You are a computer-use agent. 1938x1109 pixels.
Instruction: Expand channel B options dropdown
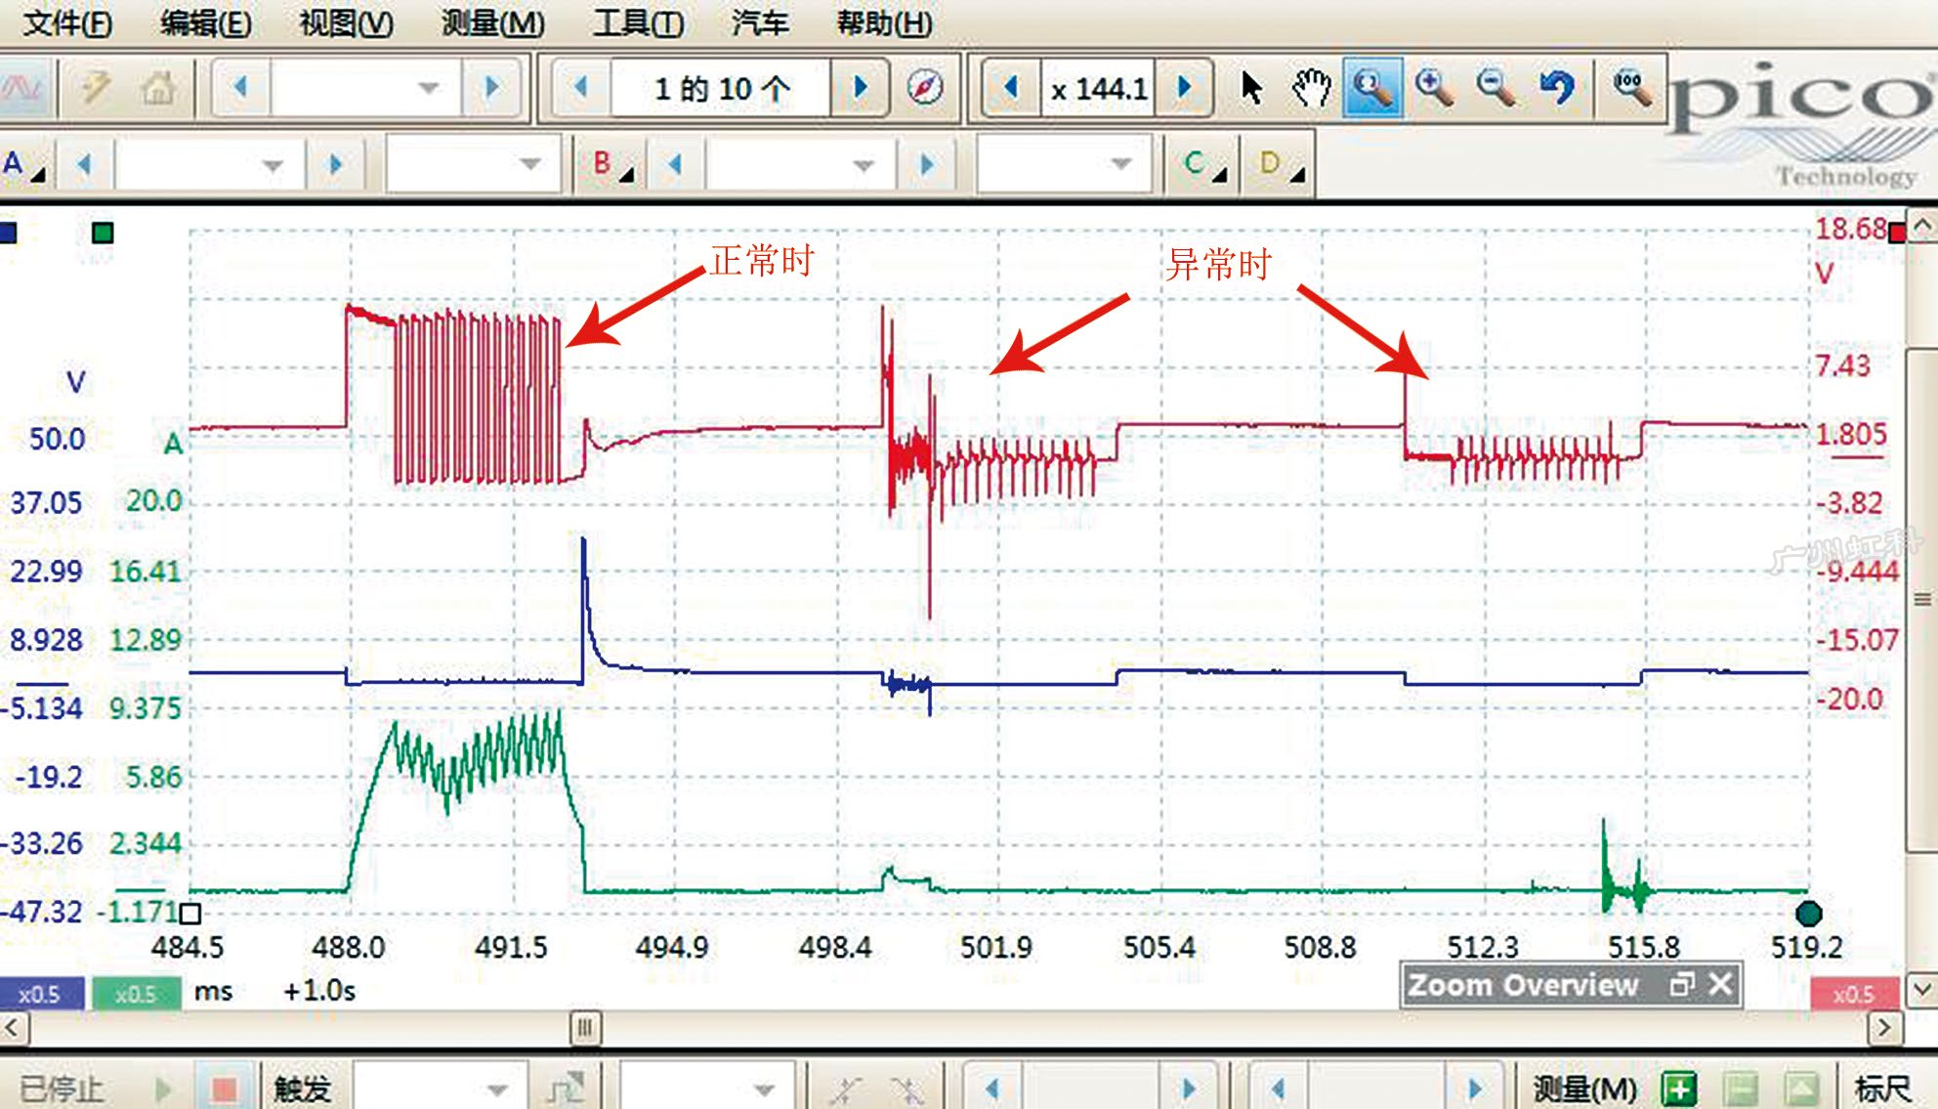point(612,164)
